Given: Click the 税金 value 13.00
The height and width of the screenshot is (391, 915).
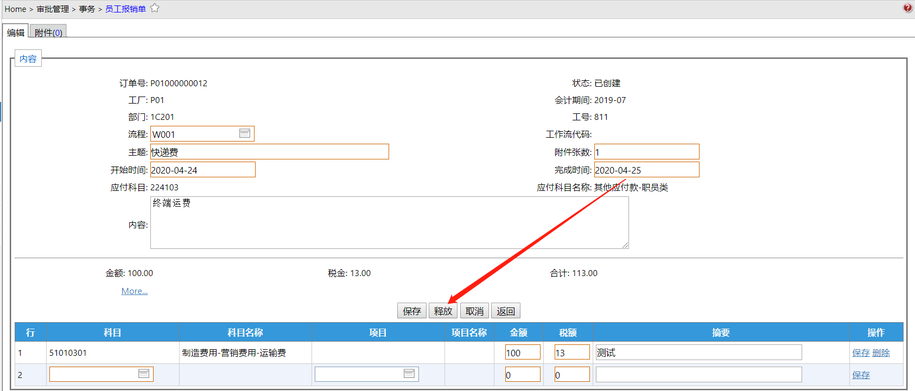Looking at the screenshot, I should [x=360, y=273].
